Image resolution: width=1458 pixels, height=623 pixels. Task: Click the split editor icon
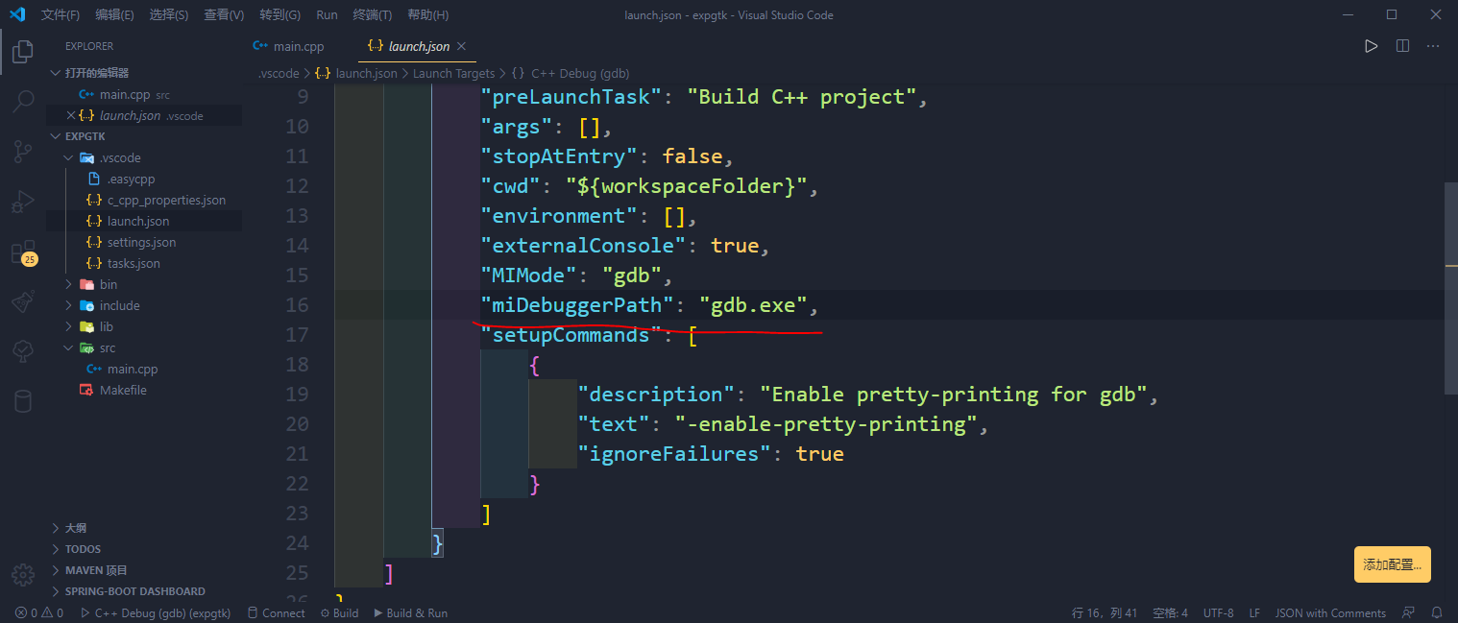click(x=1402, y=46)
